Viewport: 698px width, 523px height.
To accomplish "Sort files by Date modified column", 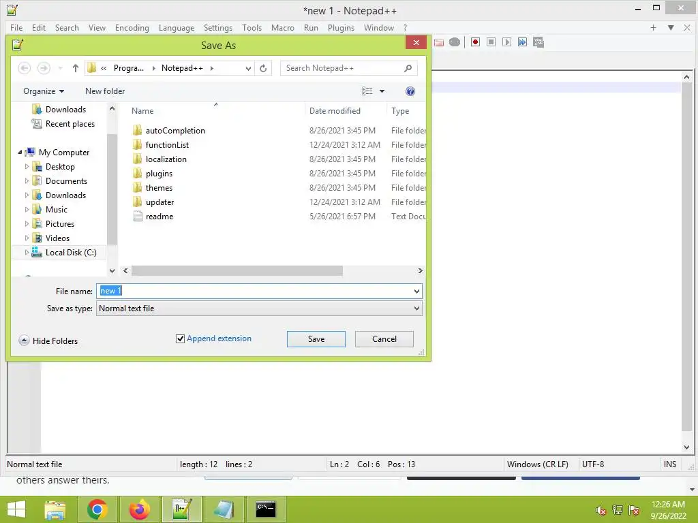I will [x=335, y=111].
